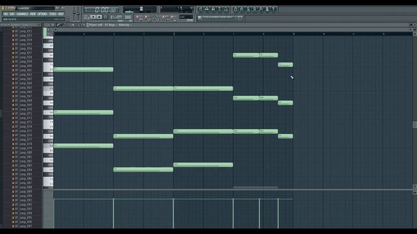Screen dimensions: 417x234
Task: Expand the online news bar arrow
Action: pyautogui.click(x=240, y=18)
